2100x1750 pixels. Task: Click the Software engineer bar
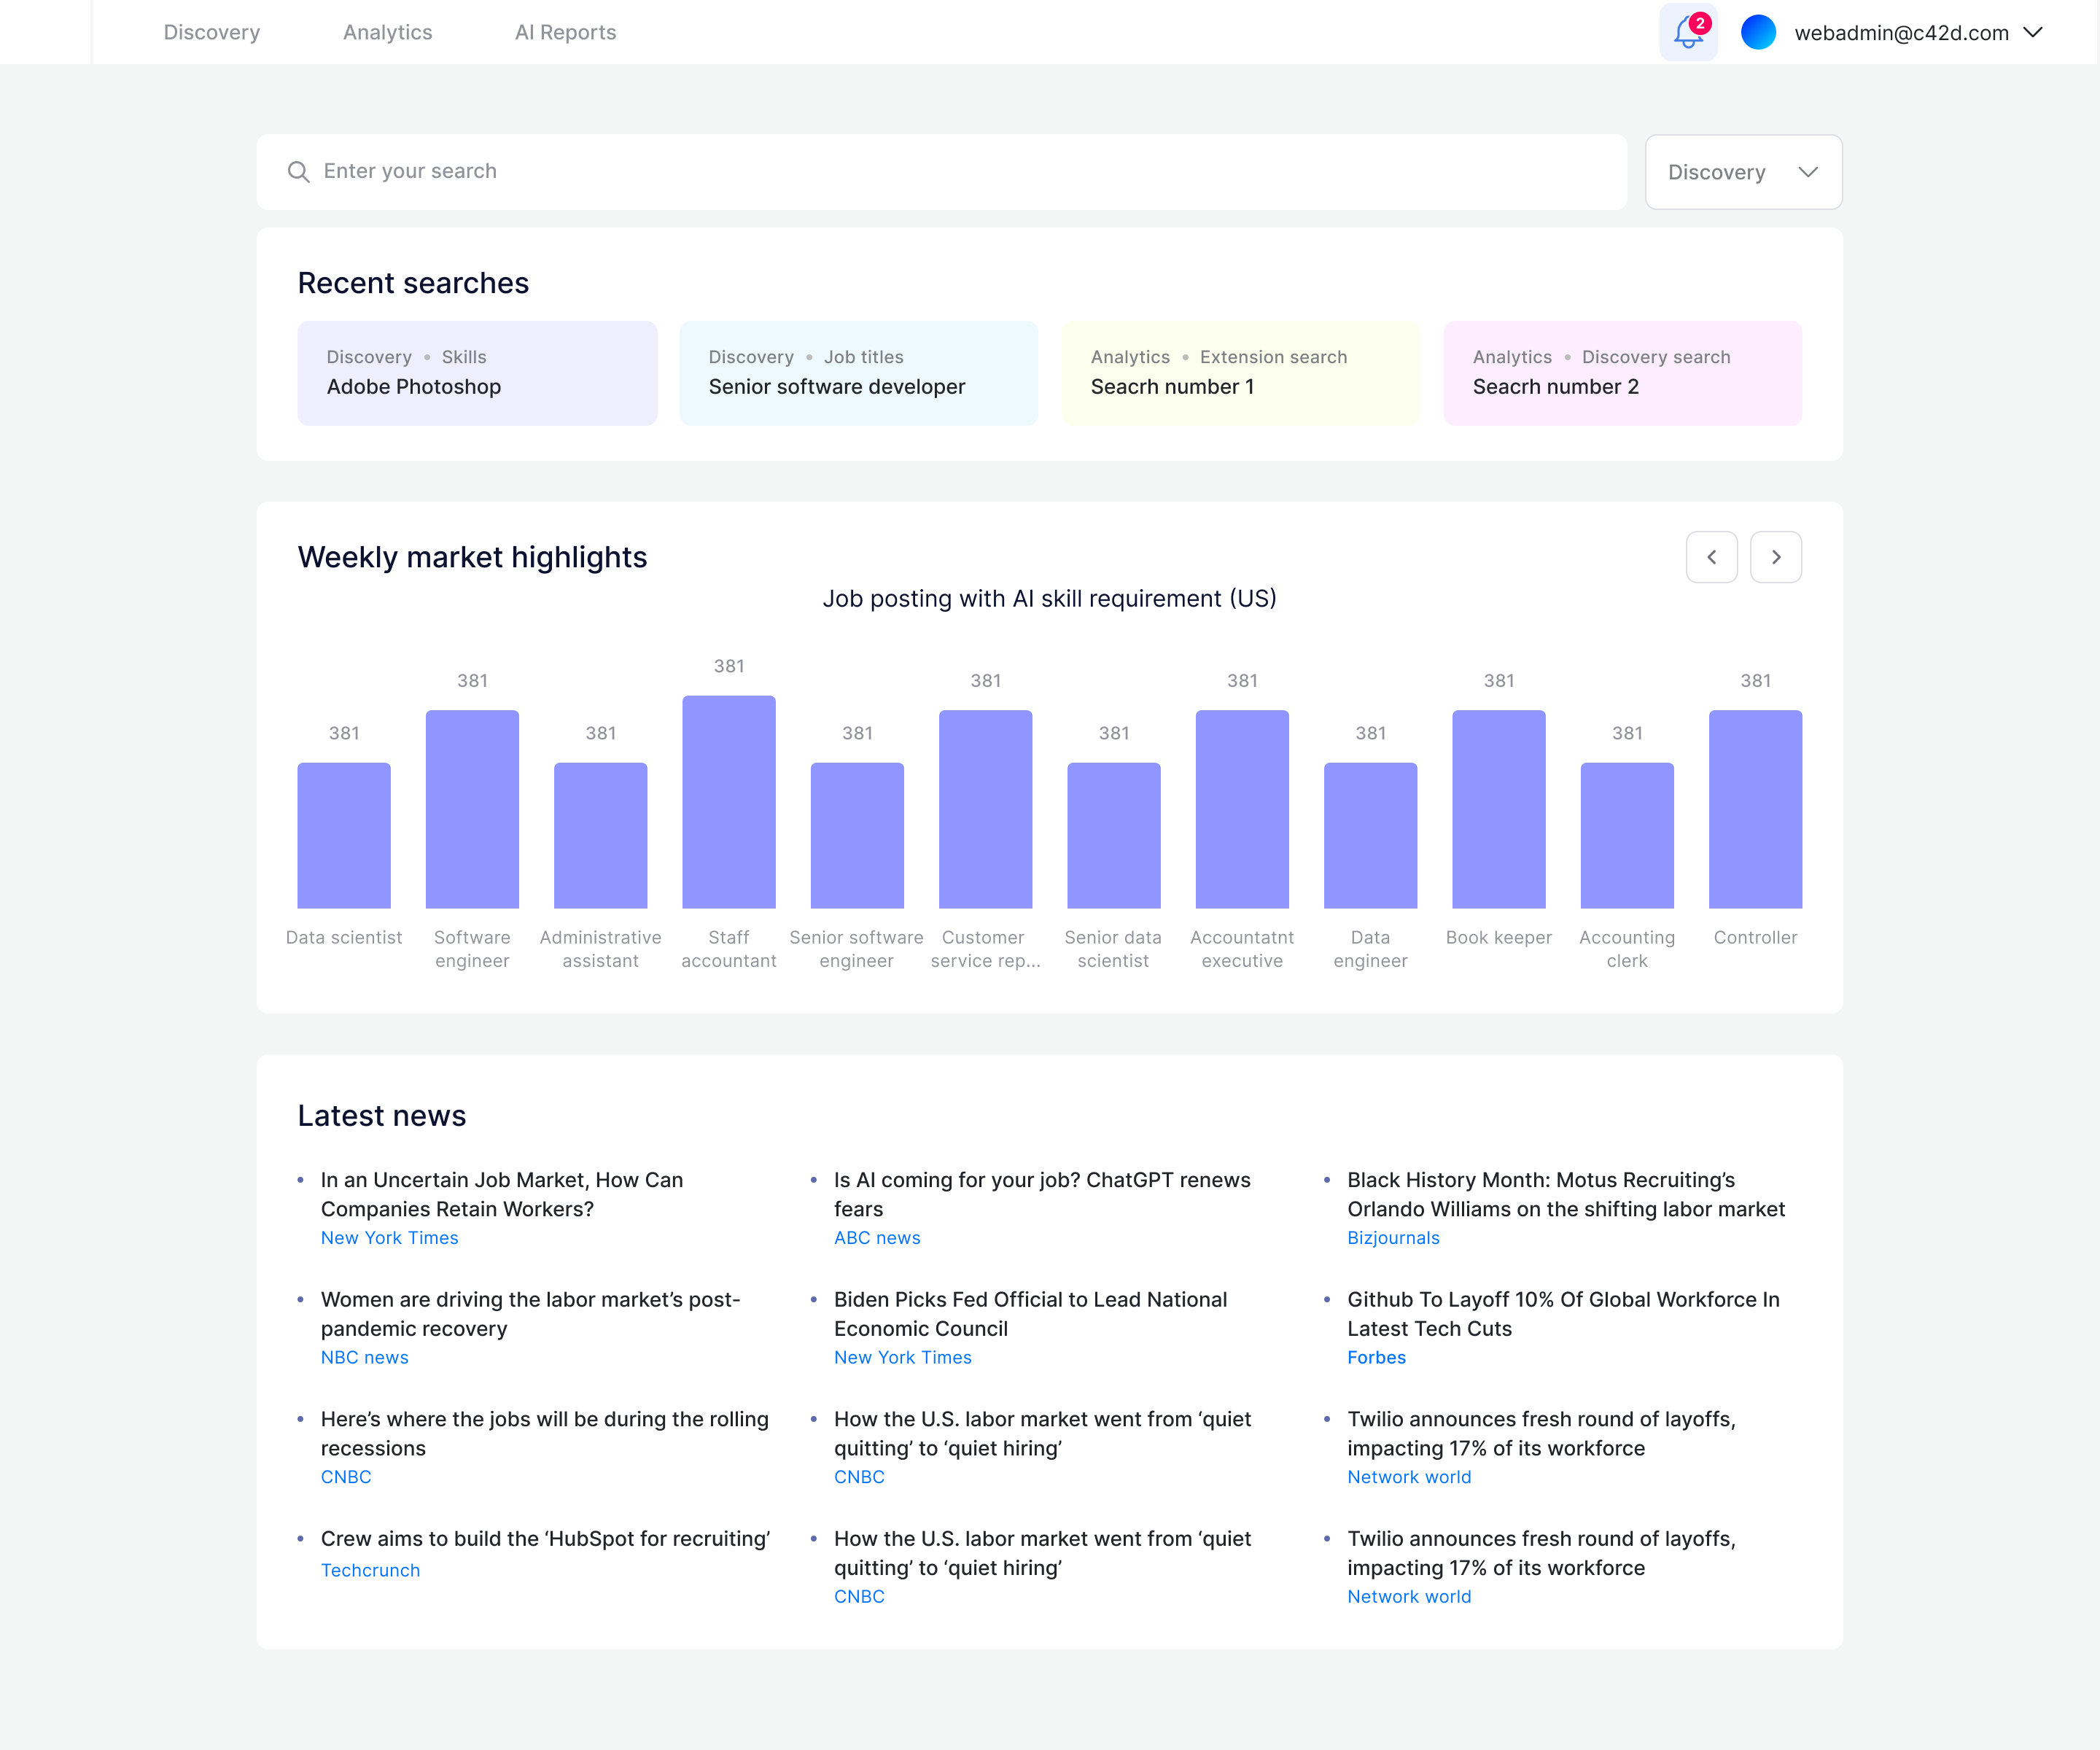coord(472,810)
